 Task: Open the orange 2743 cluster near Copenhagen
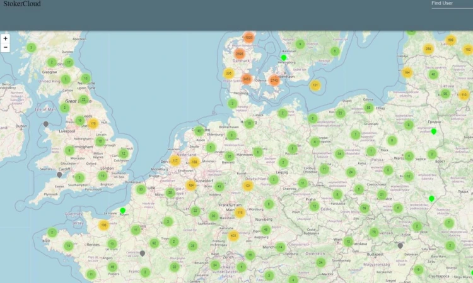click(x=274, y=80)
